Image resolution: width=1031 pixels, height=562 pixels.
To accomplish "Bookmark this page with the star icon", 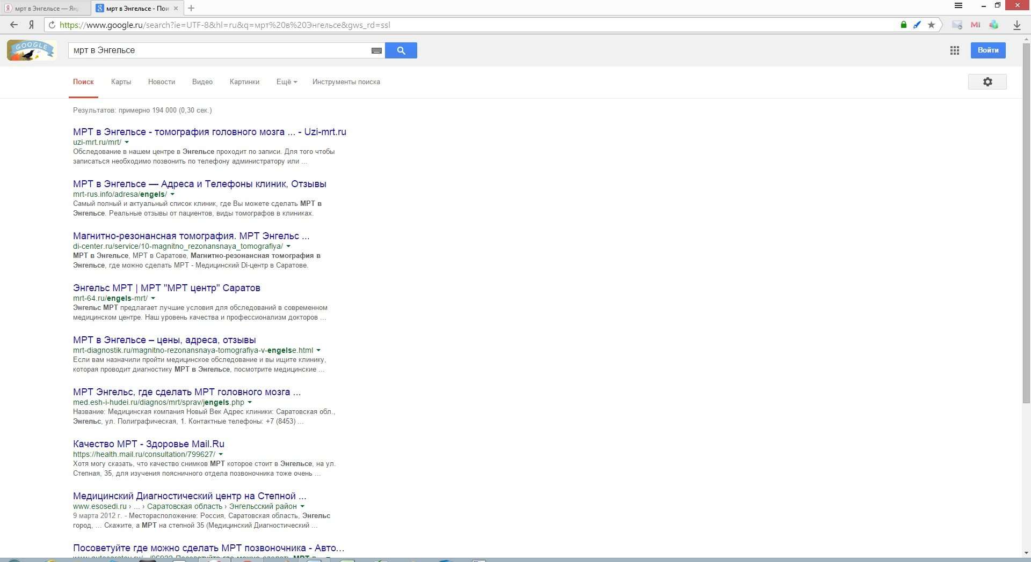I will 931,25.
